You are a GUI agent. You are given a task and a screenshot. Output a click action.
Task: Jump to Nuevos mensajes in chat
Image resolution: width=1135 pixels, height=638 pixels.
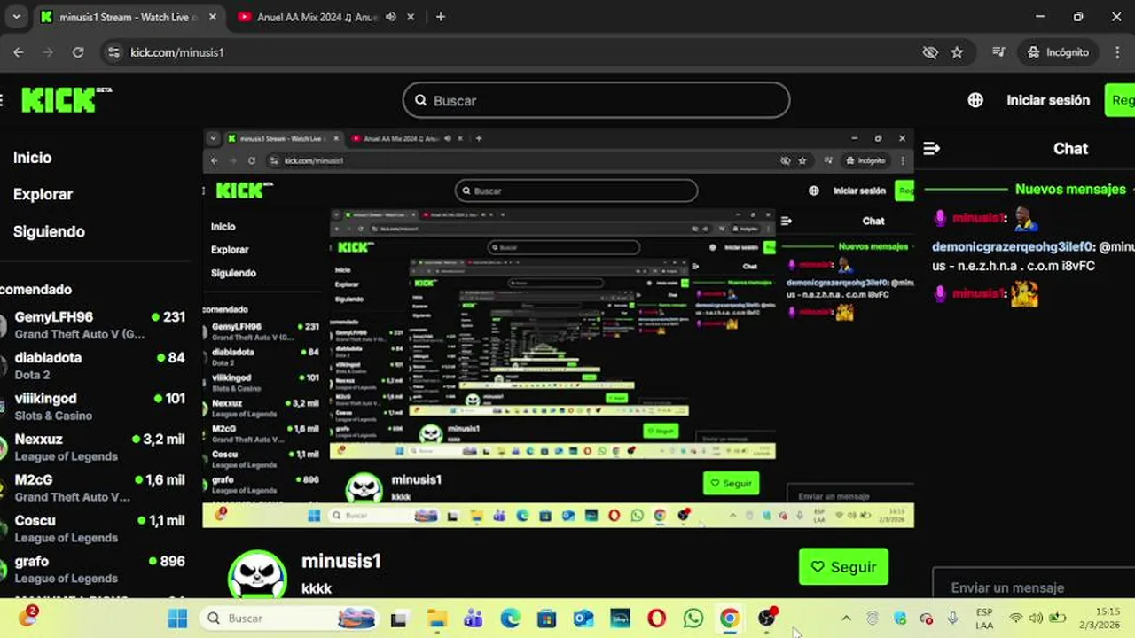point(1070,189)
